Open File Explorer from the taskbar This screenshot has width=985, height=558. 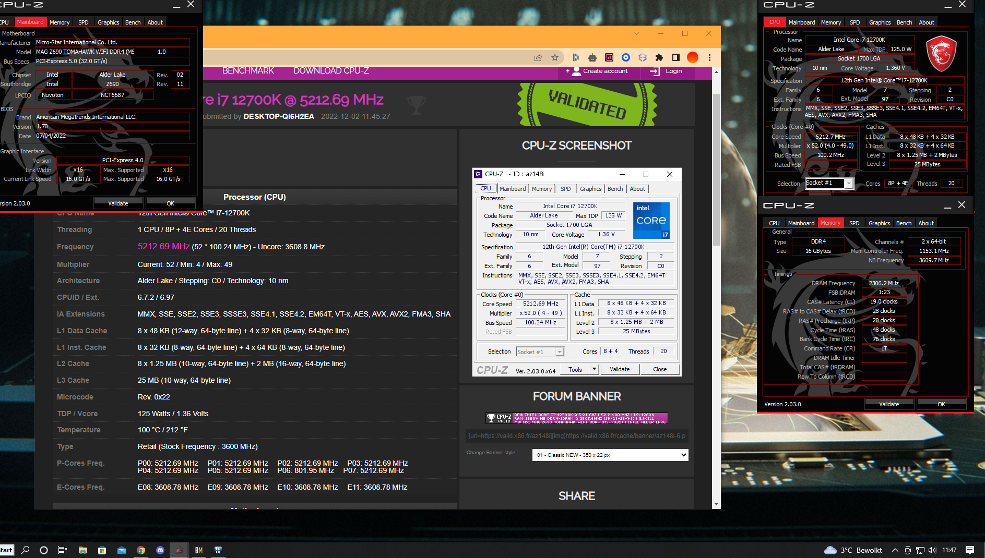pos(82,550)
